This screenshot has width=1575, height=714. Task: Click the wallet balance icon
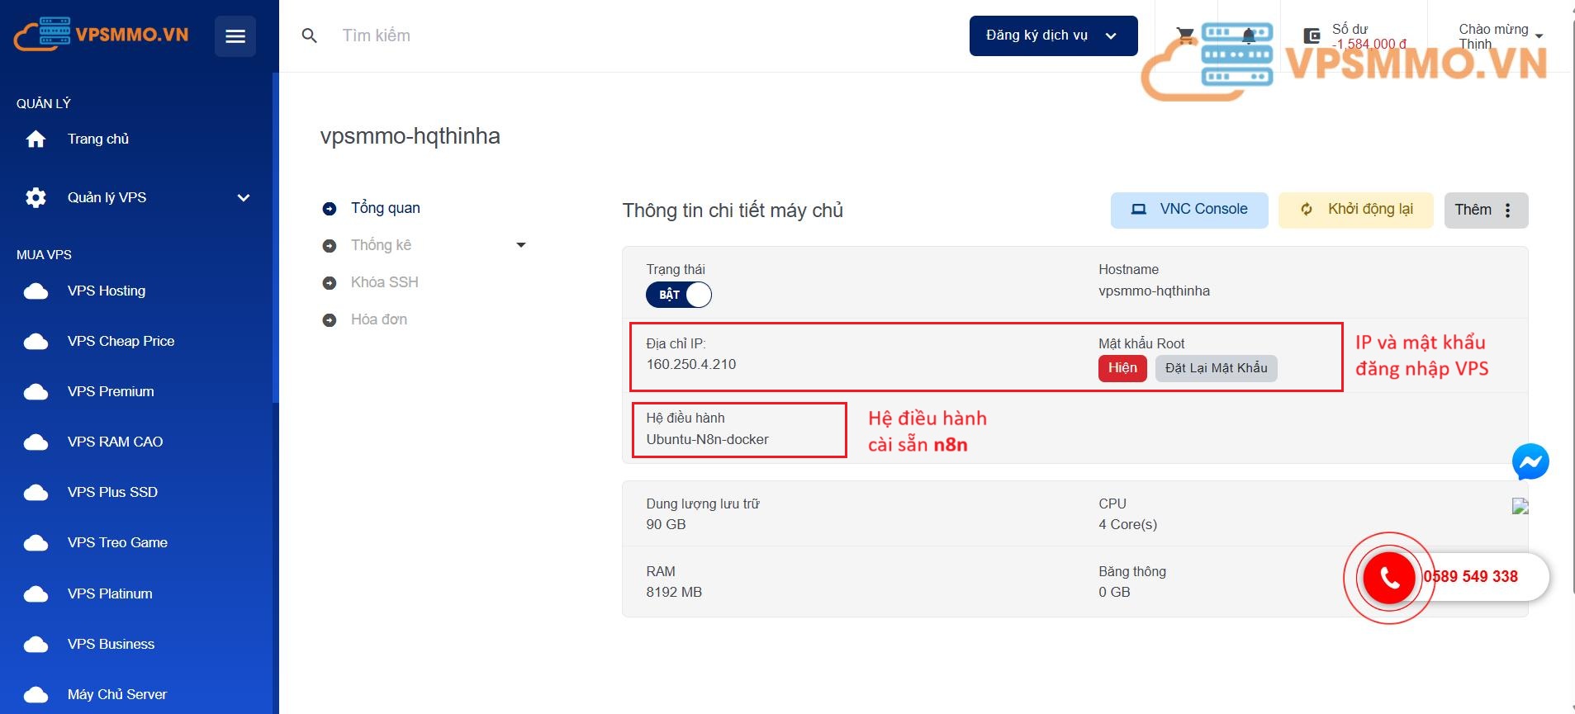pyautogui.click(x=1312, y=35)
